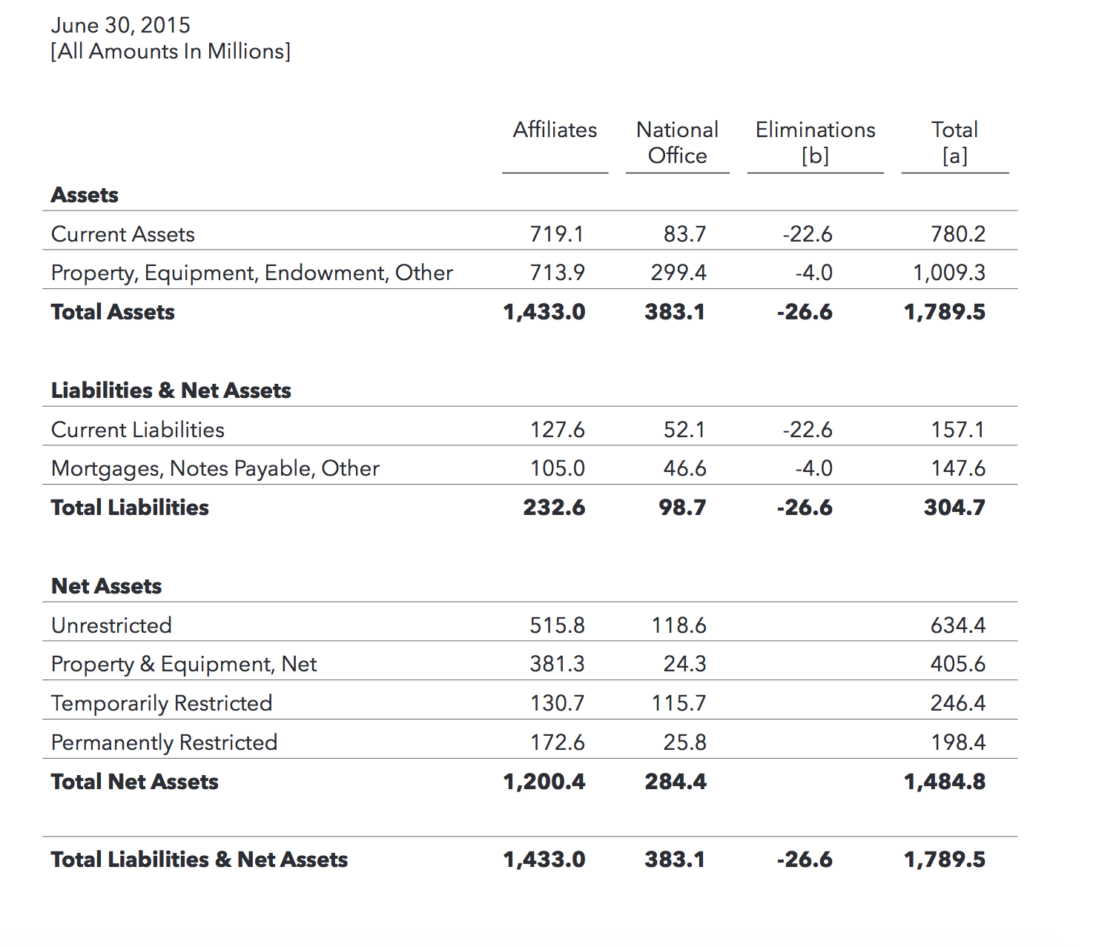Click the Permanently Restricted row label
The width and height of the screenshot is (1096, 947).
click(164, 742)
